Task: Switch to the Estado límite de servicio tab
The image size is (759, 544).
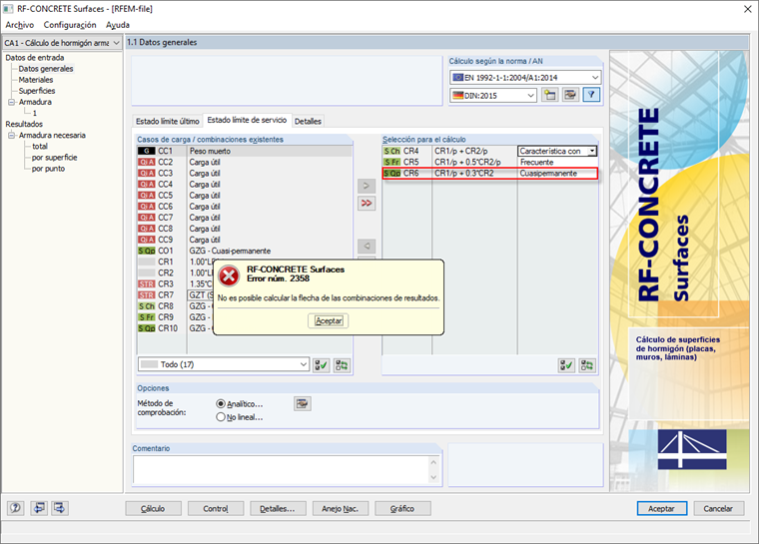Action: point(247,120)
